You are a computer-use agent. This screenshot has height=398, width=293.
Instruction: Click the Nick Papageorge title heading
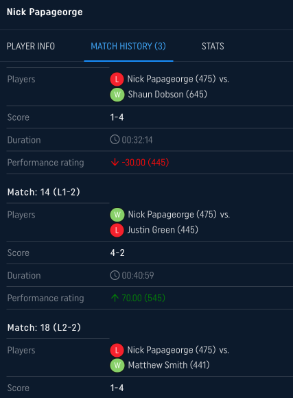45,12
